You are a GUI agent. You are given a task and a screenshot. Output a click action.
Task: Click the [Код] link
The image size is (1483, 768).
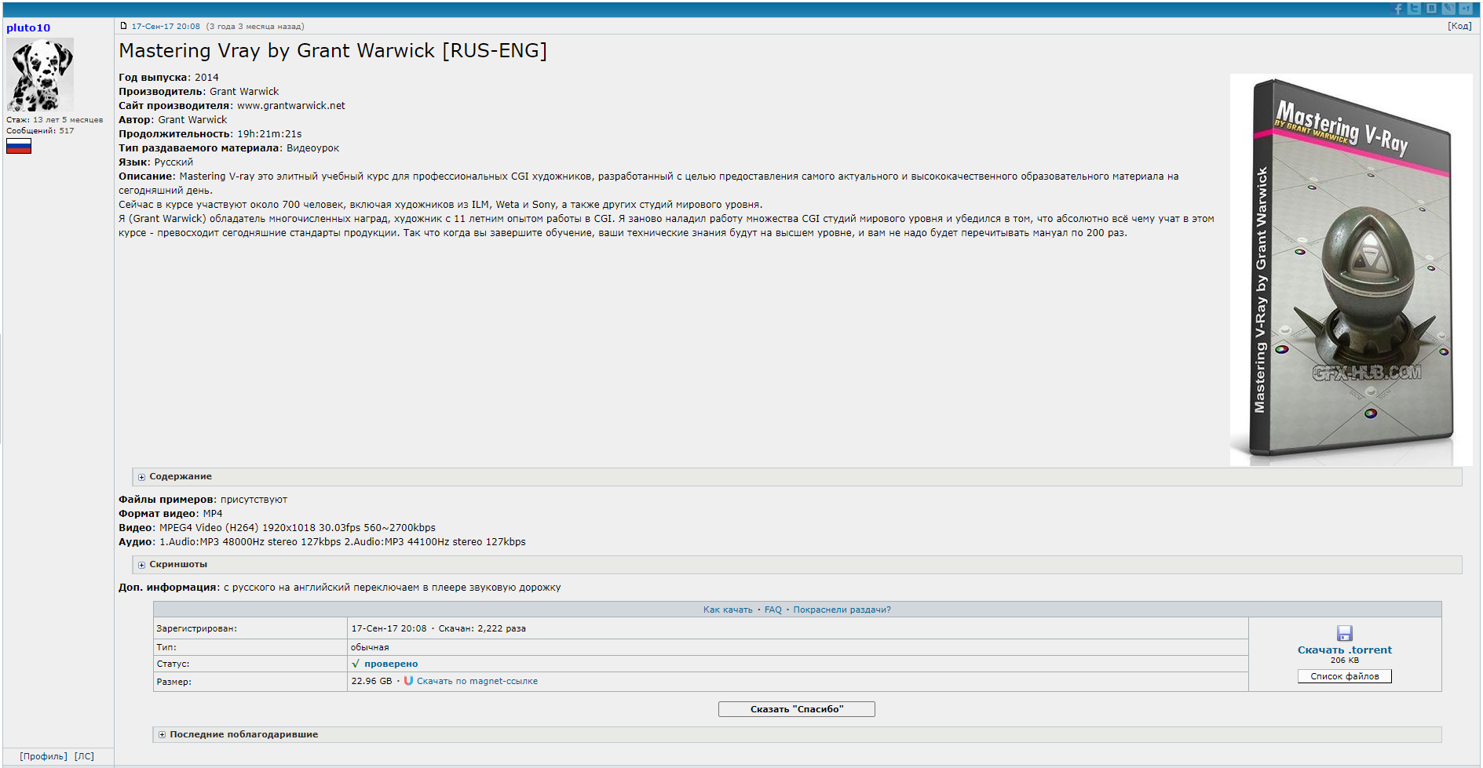(x=1459, y=26)
